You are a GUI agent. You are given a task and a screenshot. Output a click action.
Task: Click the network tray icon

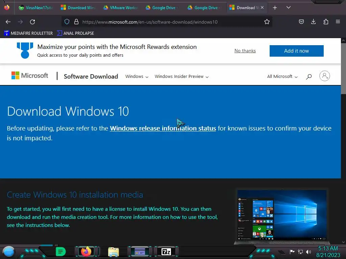300,252
